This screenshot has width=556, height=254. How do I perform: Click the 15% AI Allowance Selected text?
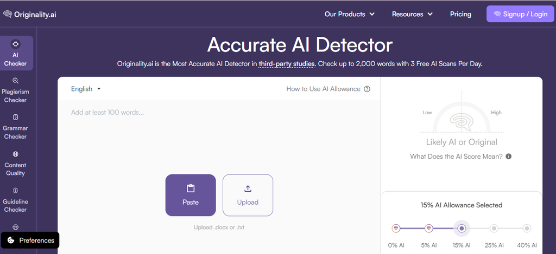[462, 205]
